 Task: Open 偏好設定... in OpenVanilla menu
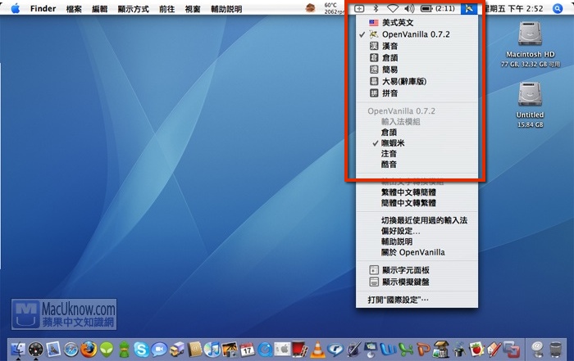pos(417,231)
